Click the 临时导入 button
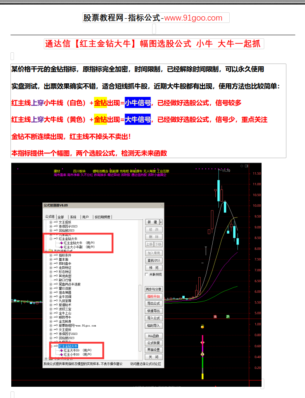This screenshot has width=305, height=398. tap(154, 326)
